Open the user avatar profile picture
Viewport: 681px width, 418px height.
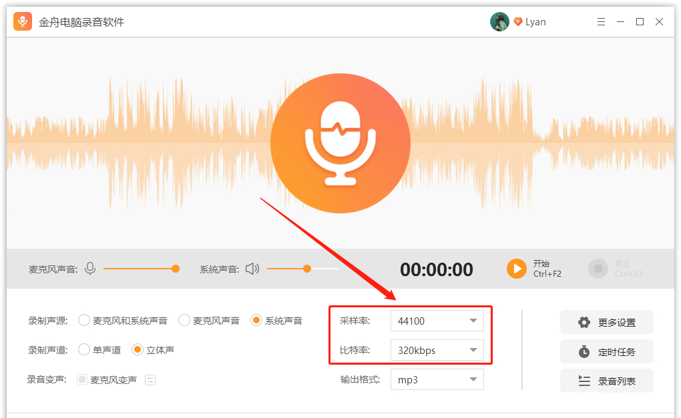(x=499, y=22)
